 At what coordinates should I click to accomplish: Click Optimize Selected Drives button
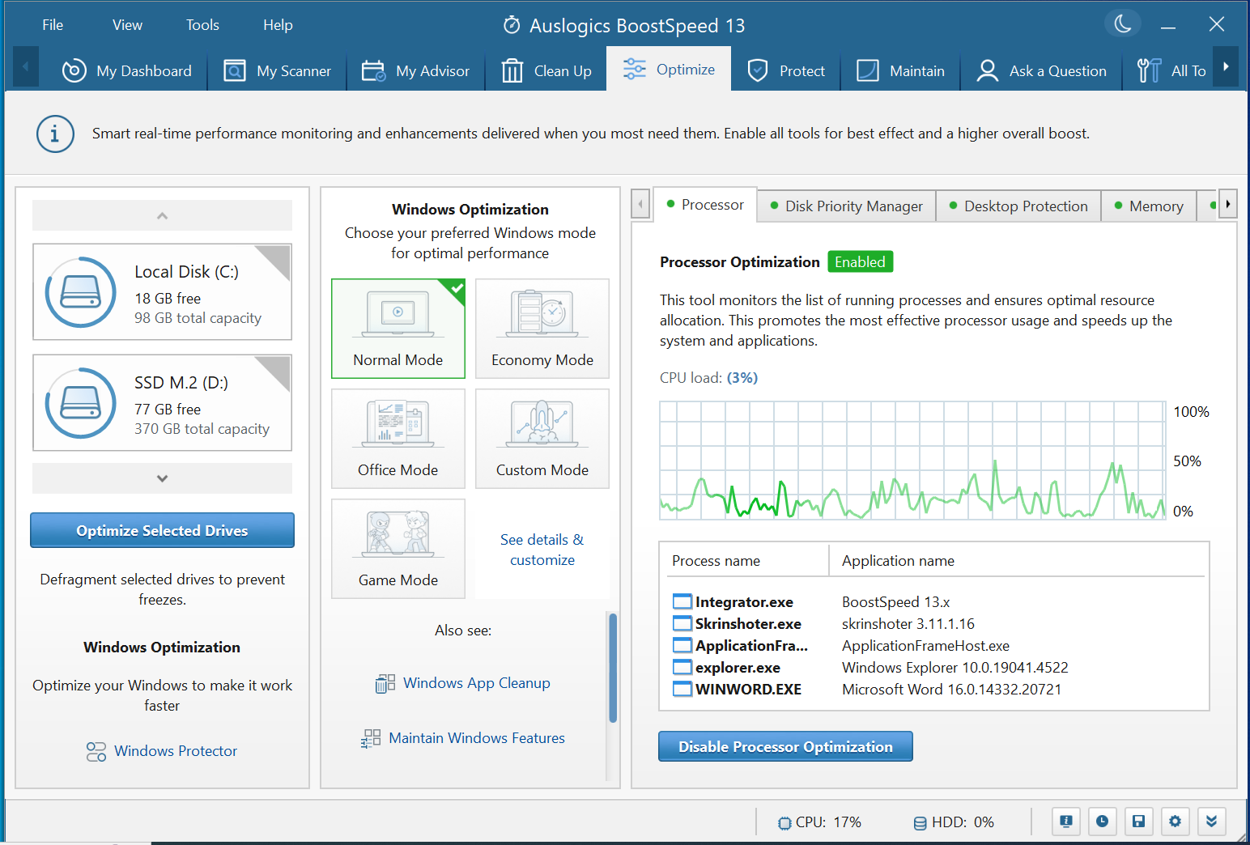162,530
